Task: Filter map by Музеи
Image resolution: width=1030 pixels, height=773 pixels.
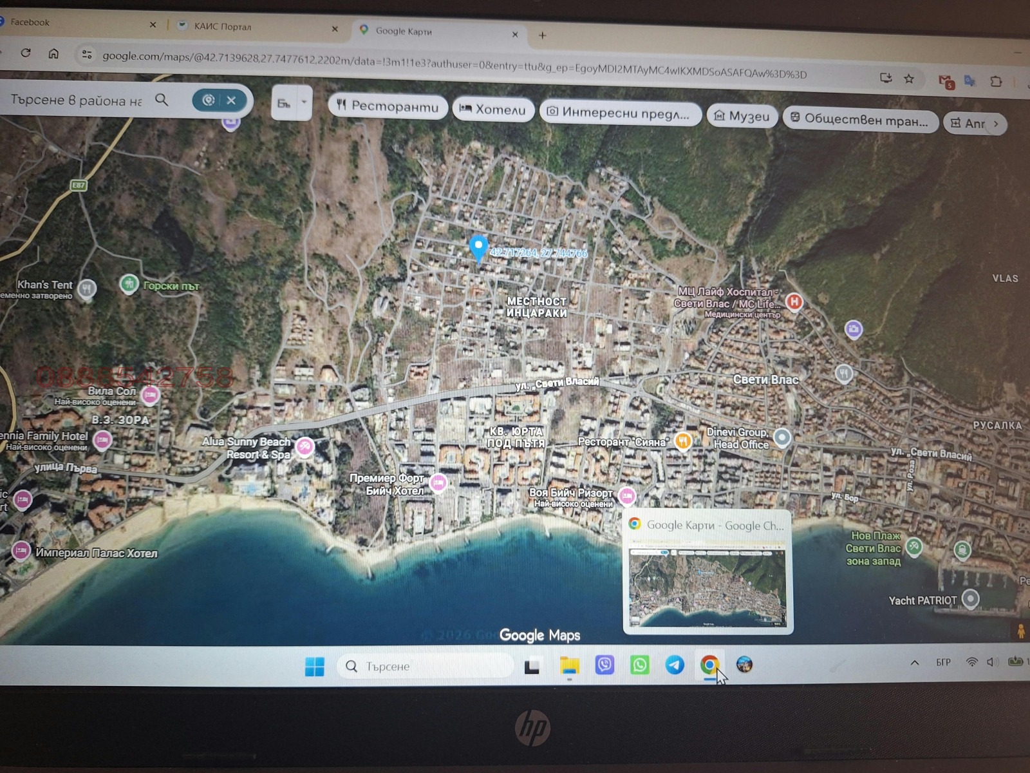Action: [x=742, y=116]
